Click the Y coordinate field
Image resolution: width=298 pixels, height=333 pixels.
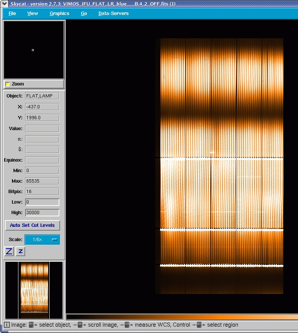click(x=42, y=118)
